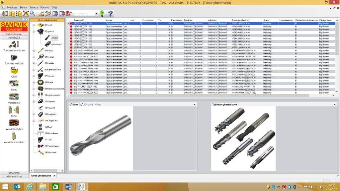This screenshot has height=191, width=340.
Task: Collapse the 02 Jyrsintä tree node
Action: [x=34, y=32]
